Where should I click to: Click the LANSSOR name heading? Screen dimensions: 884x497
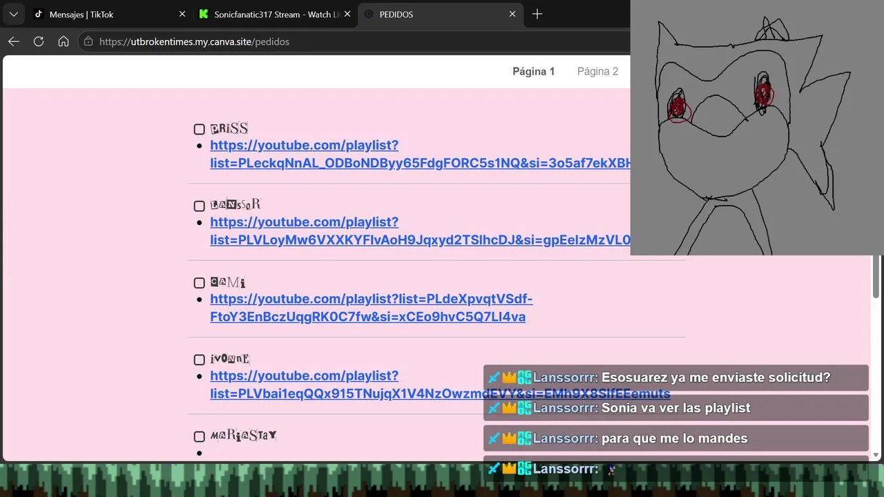pyautogui.click(x=236, y=205)
